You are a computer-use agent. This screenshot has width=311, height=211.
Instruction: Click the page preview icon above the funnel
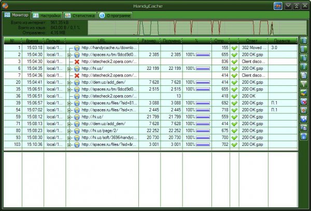(304, 75)
